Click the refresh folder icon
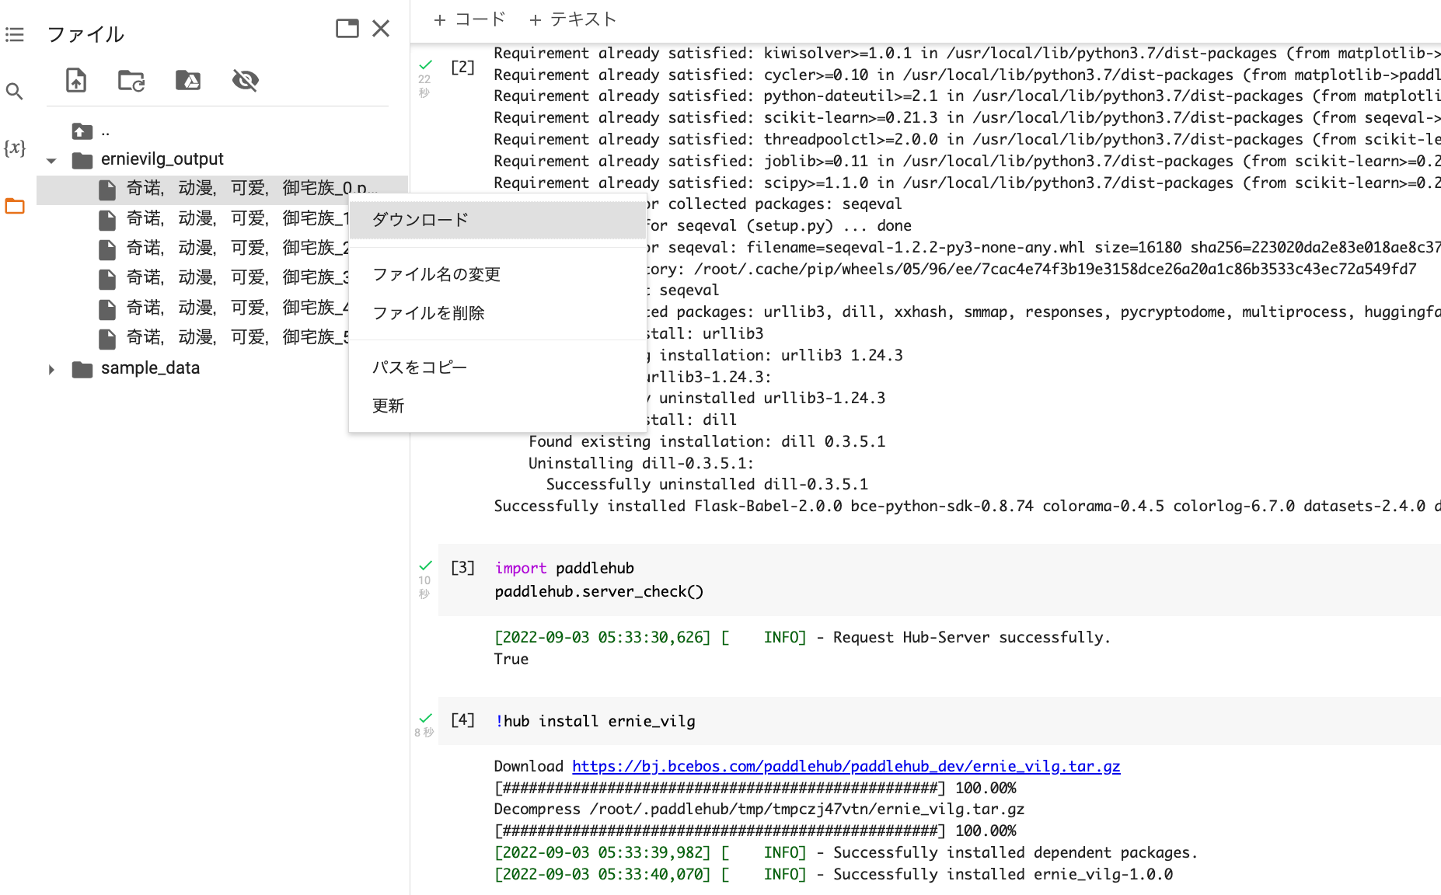The width and height of the screenshot is (1441, 895). (131, 80)
